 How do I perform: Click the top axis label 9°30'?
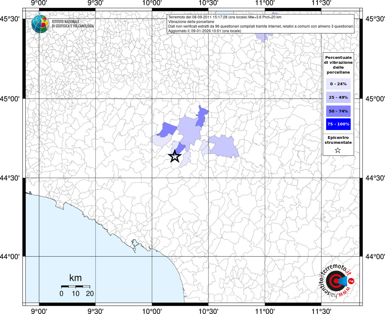pyautogui.click(x=96, y=3)
